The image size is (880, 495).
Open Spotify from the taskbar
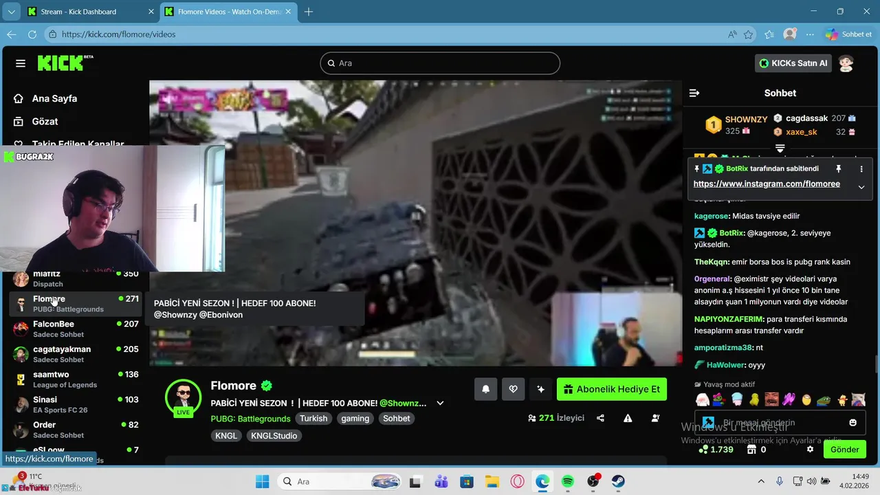567,481
